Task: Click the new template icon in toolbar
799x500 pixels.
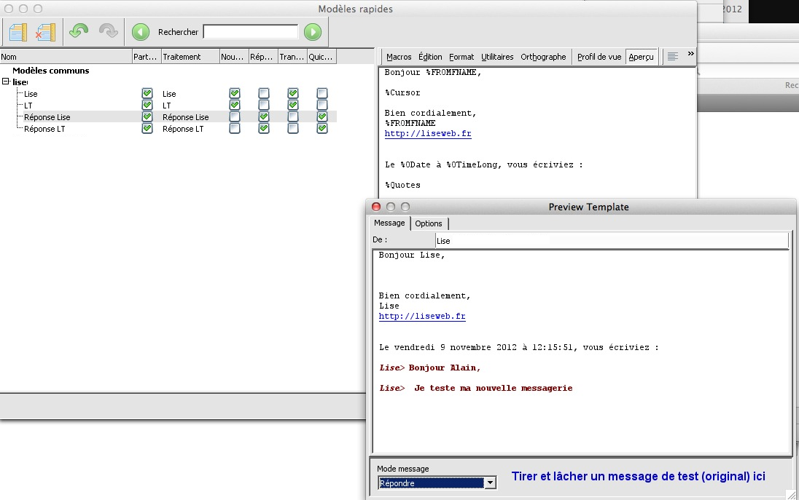Action: 18,32
